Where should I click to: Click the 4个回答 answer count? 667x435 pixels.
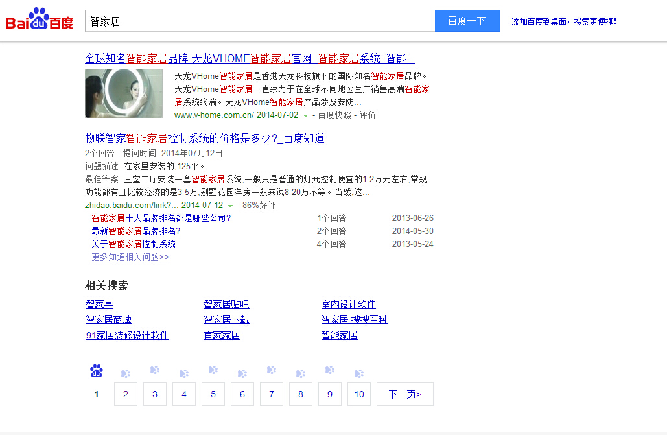[x=332, y=244]
